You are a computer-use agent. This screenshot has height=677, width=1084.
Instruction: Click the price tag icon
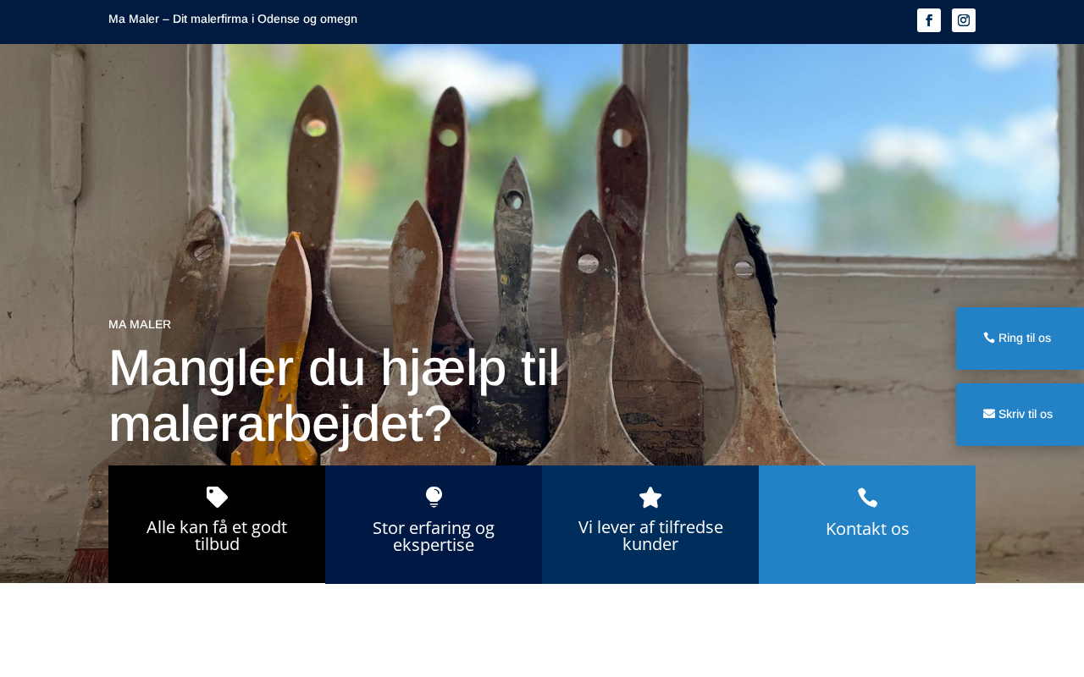coord(217,498)
